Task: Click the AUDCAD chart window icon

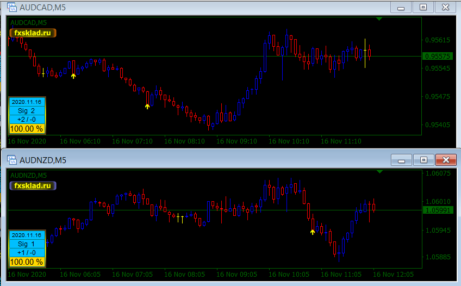Action: point(12,7)
